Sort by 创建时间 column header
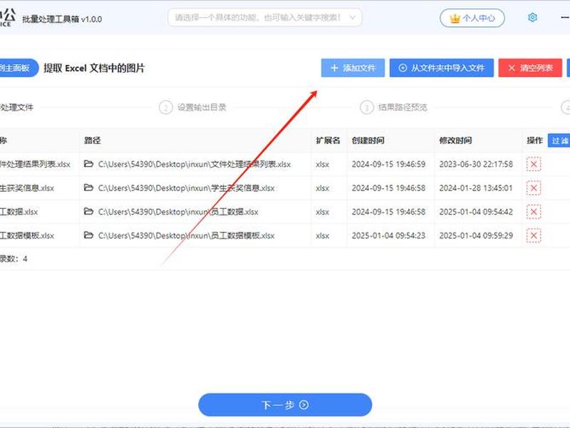The height and width of the screenshot is (428, 570). tap(368, 141)
